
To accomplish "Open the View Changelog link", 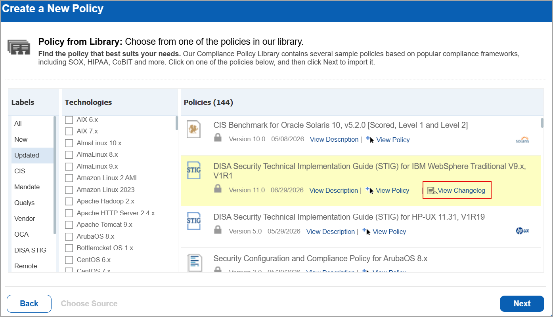I will coord(461,190).
